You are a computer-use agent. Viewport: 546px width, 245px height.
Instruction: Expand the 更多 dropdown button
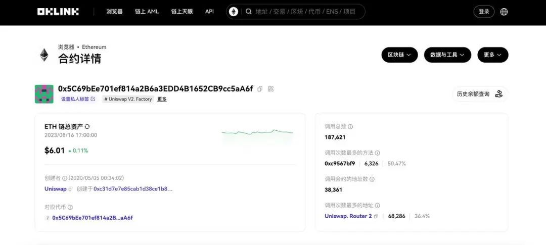[492, 55]
